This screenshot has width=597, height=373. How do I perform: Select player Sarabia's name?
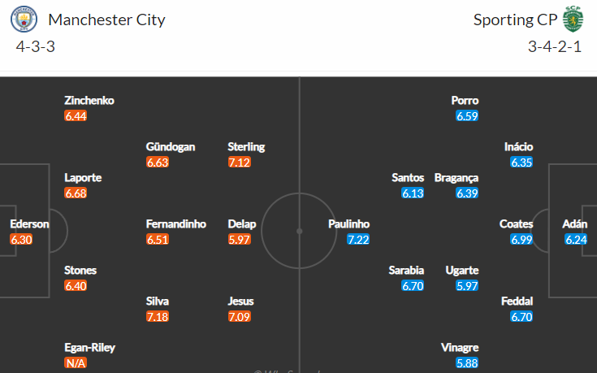(406, 271)
